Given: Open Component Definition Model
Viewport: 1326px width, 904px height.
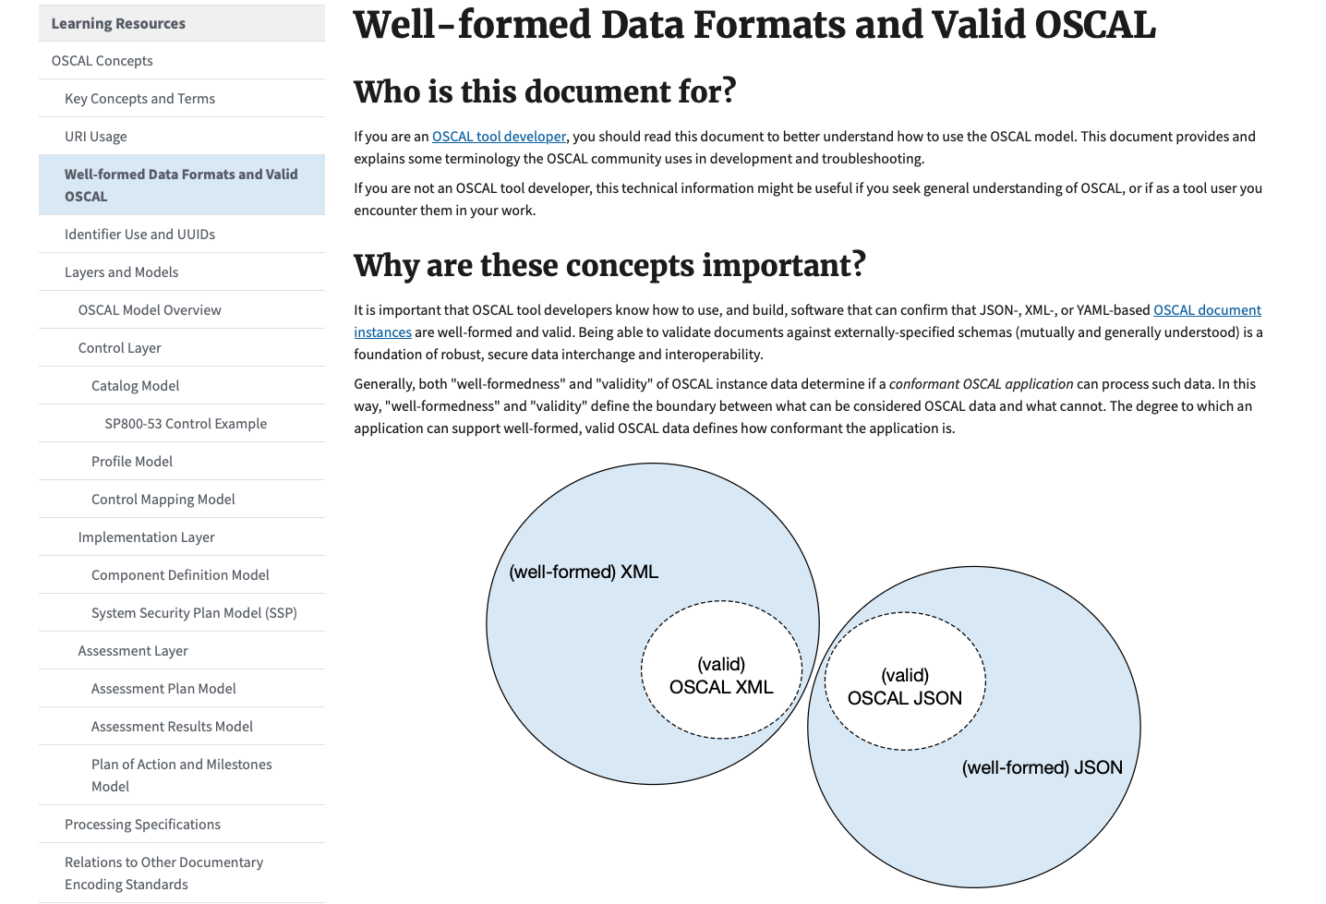Looking at the screenshot, I should [180, 575].
